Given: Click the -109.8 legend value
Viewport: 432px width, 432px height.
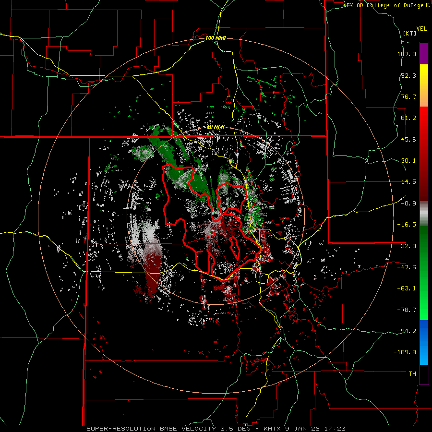Looking at the screenshot, I should 405,352.
